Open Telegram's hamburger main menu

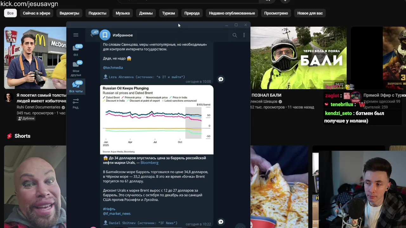pyautogui.click(x=75, y=35)
